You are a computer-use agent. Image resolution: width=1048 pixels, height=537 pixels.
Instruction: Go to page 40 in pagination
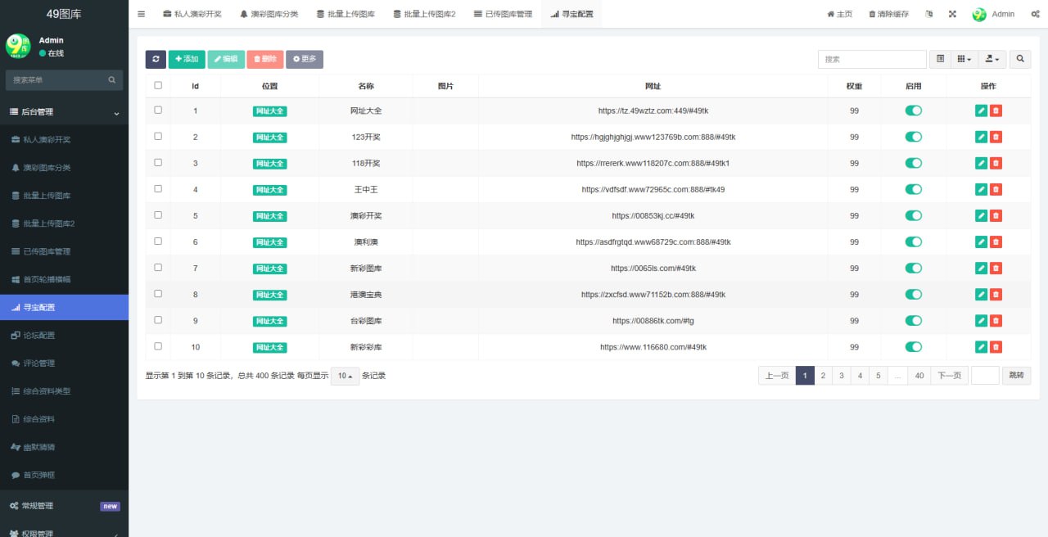pos(919,375)
